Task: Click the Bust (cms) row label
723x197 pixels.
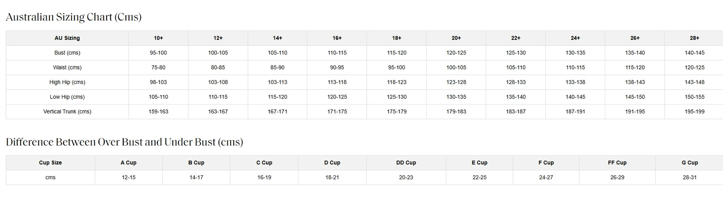Action: [67, 53]
